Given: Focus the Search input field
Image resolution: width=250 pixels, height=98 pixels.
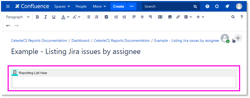Looking at the screenshot, I should point(171,6).
